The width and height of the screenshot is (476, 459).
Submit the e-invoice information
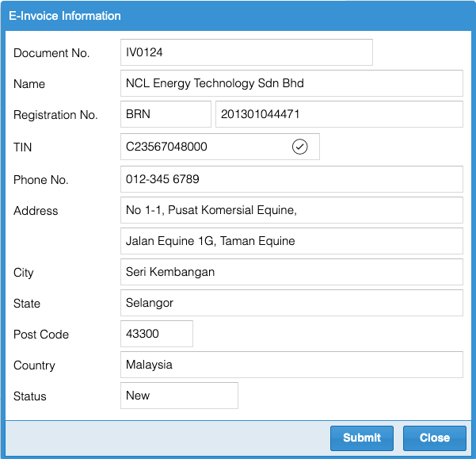pyautogui.click(x=361, y=438)
